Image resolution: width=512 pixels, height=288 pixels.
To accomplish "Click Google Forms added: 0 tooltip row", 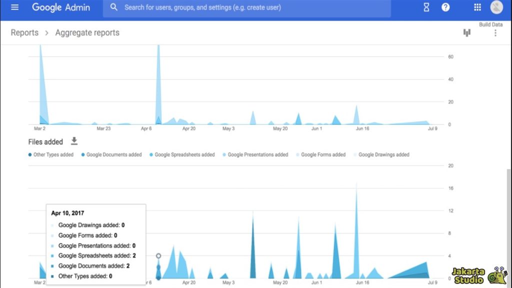I will (84, 235).
